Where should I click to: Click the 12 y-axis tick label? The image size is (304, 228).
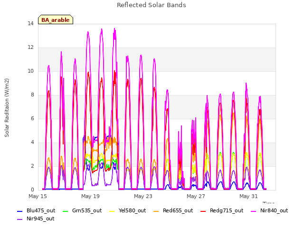[30, 47]
